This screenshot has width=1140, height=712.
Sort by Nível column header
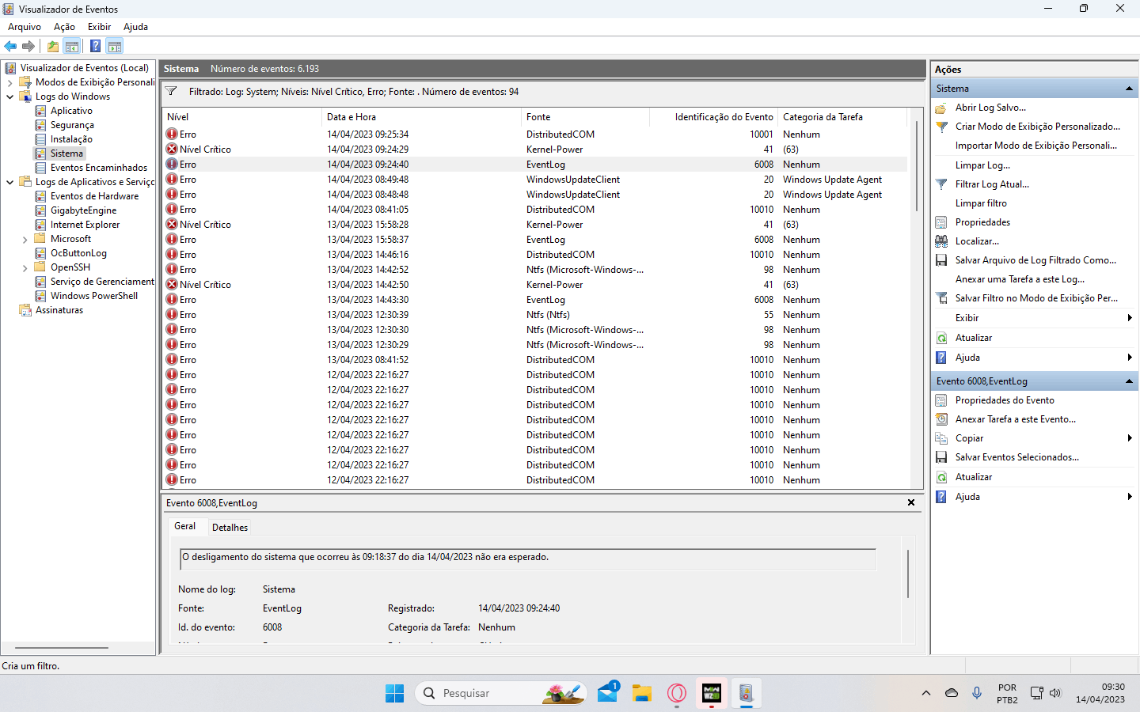(x=243, y=117)
